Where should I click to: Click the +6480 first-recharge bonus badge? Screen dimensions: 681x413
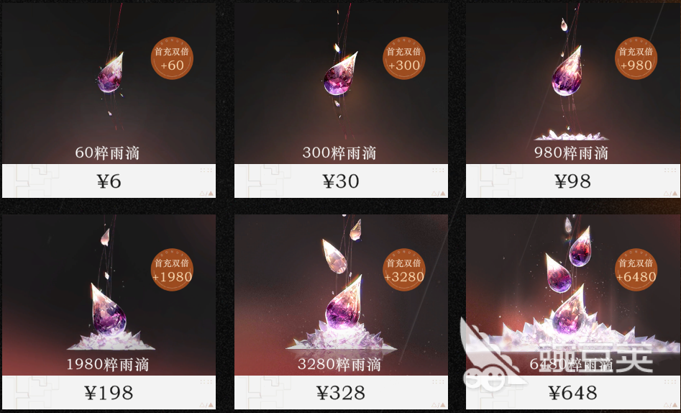tap(636, 270)
